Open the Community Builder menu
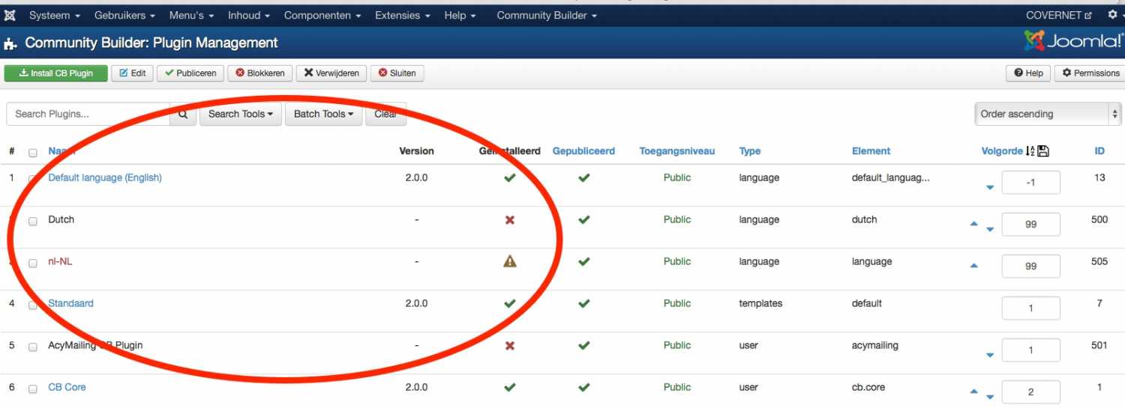 tap(547, 15)
